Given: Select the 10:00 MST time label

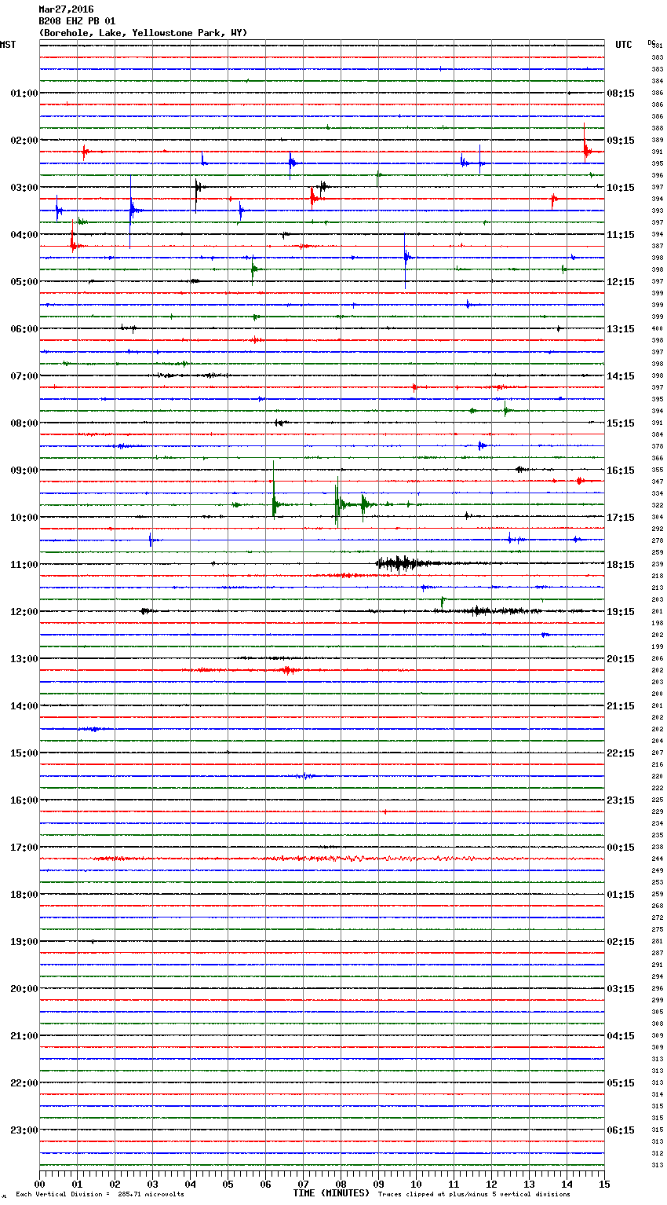Looking at the screenshot, I should pos(24,518).
